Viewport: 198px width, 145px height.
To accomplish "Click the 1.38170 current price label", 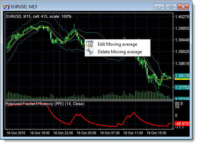I will pyautogui.click(x=182, y=76).
